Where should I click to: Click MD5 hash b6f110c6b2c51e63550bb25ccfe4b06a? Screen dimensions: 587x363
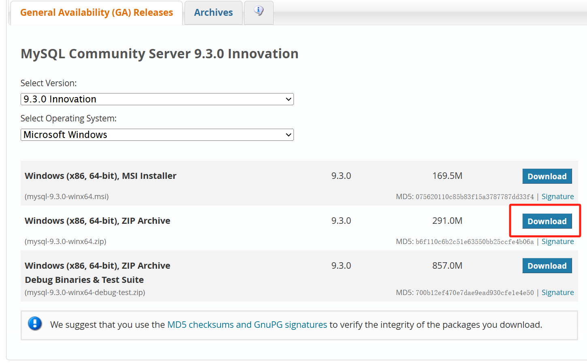(474, 242)
